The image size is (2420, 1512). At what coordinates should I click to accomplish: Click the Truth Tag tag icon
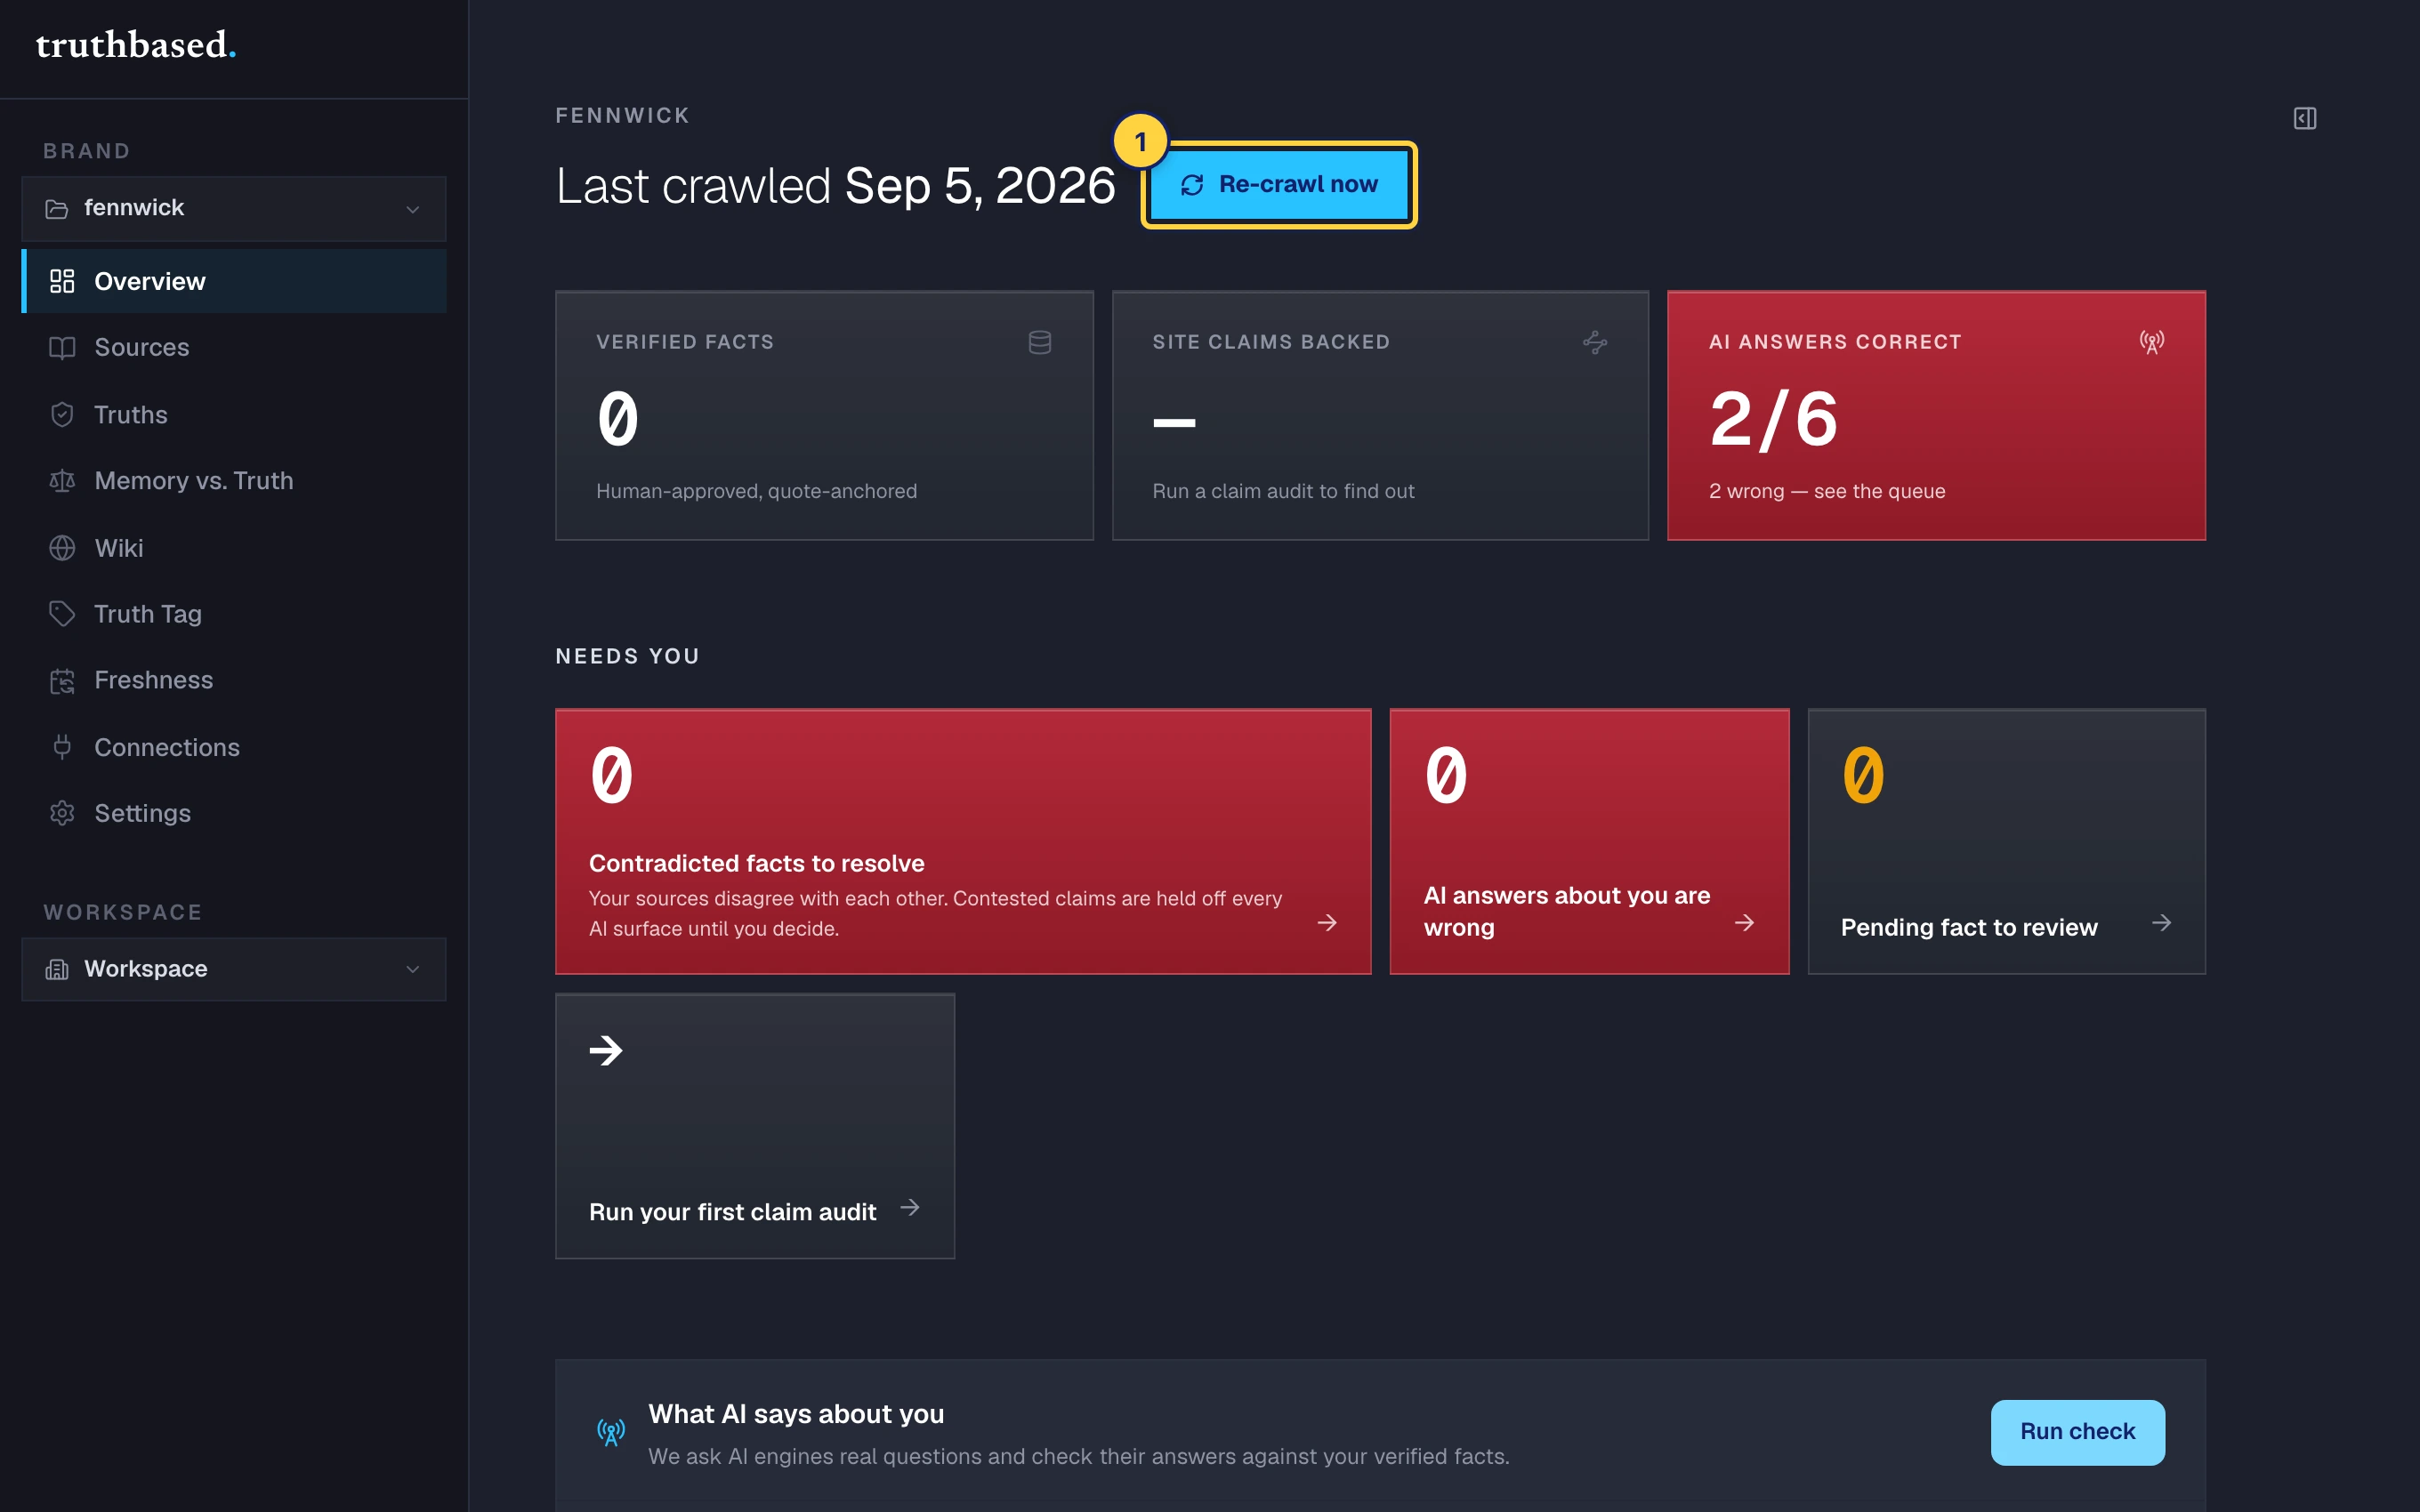click(62, 614)
